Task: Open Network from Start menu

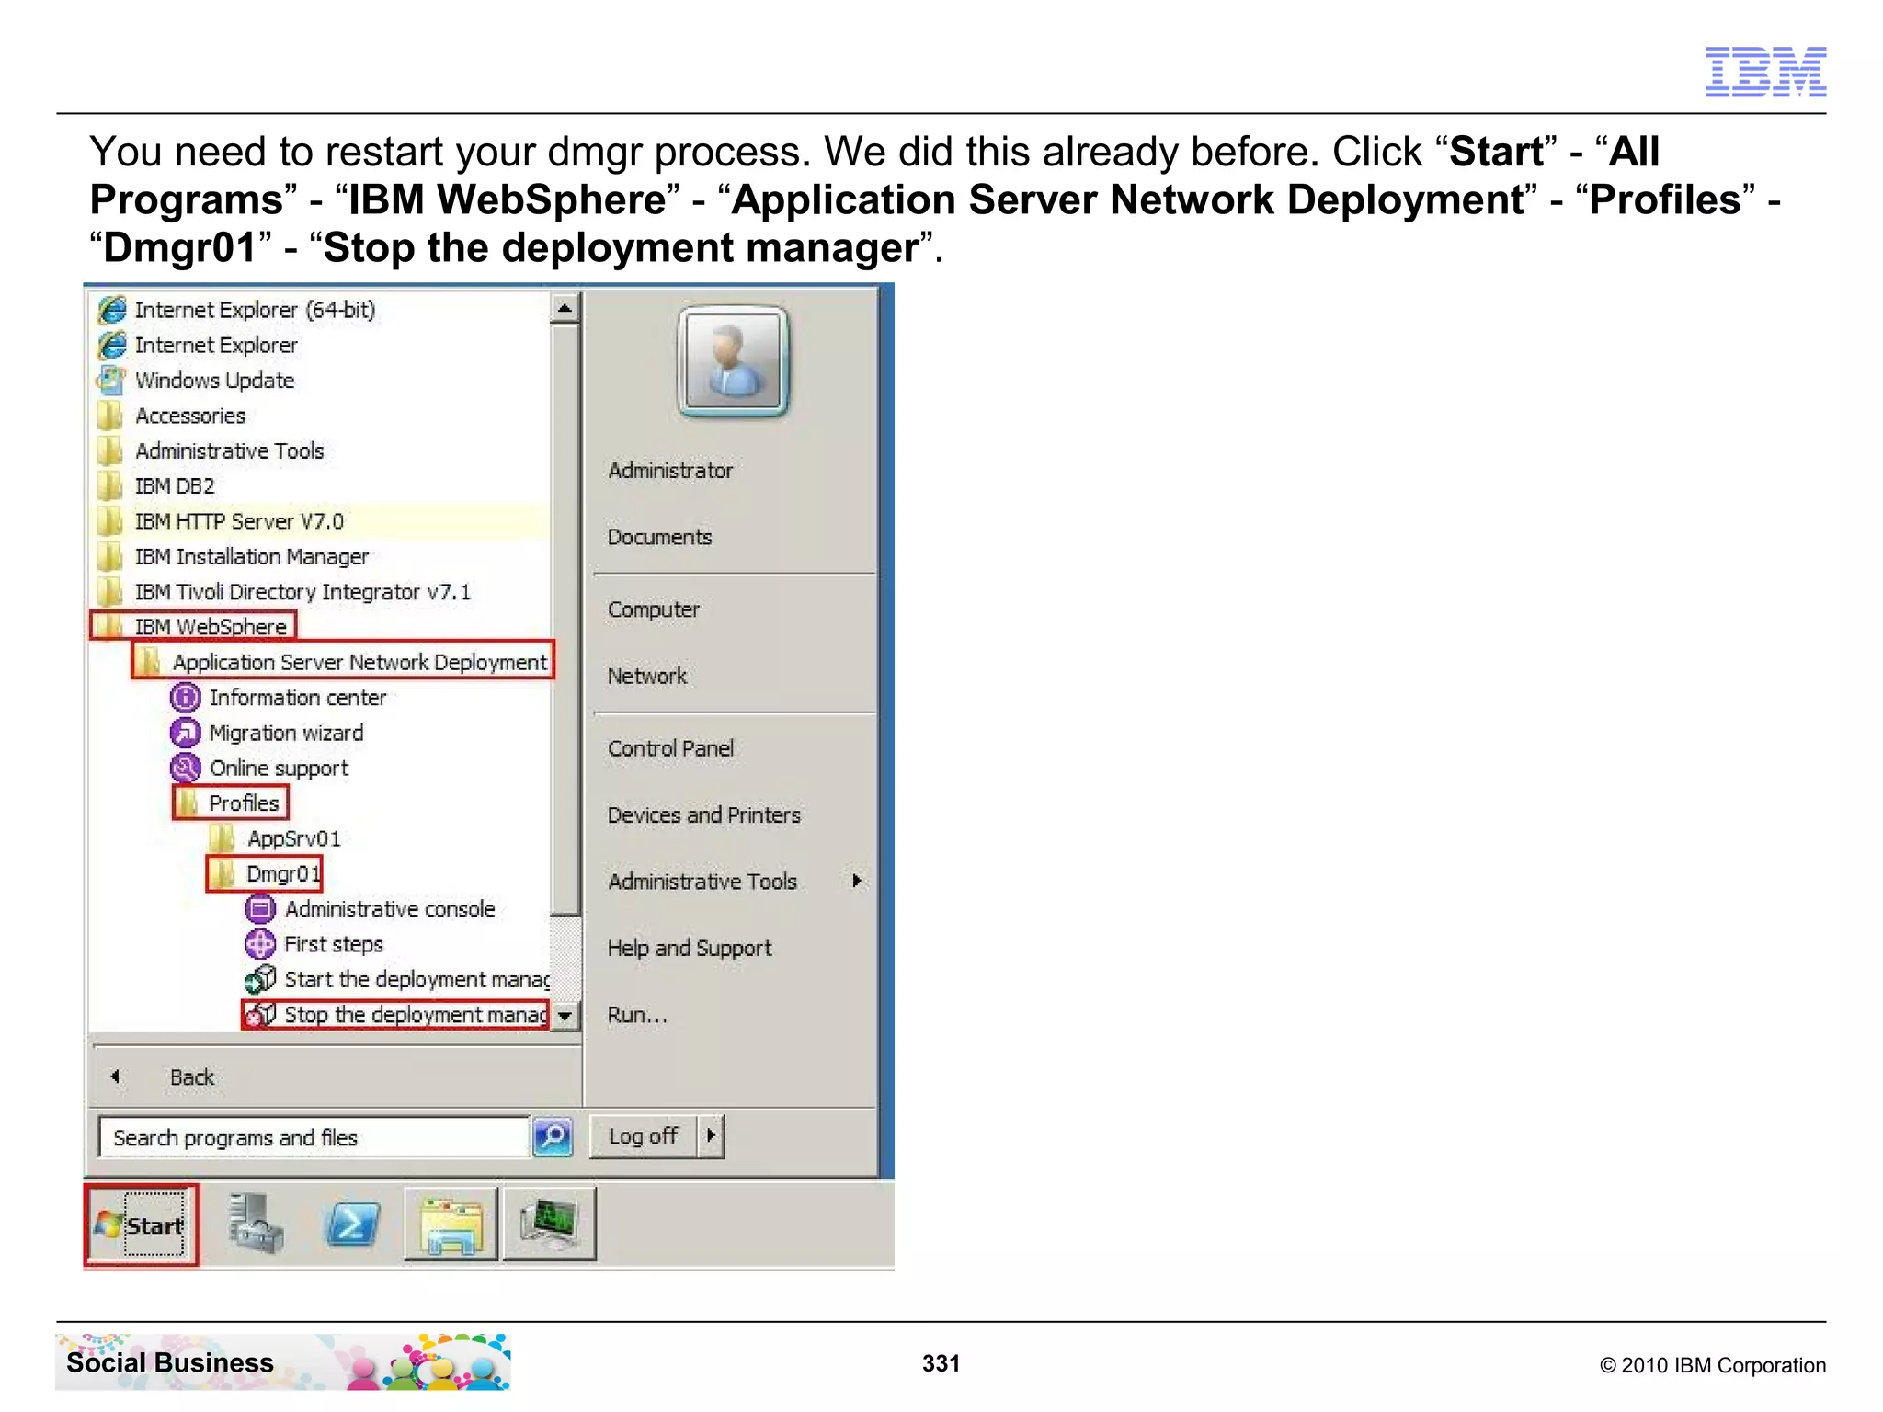Action: coord(647,676)
